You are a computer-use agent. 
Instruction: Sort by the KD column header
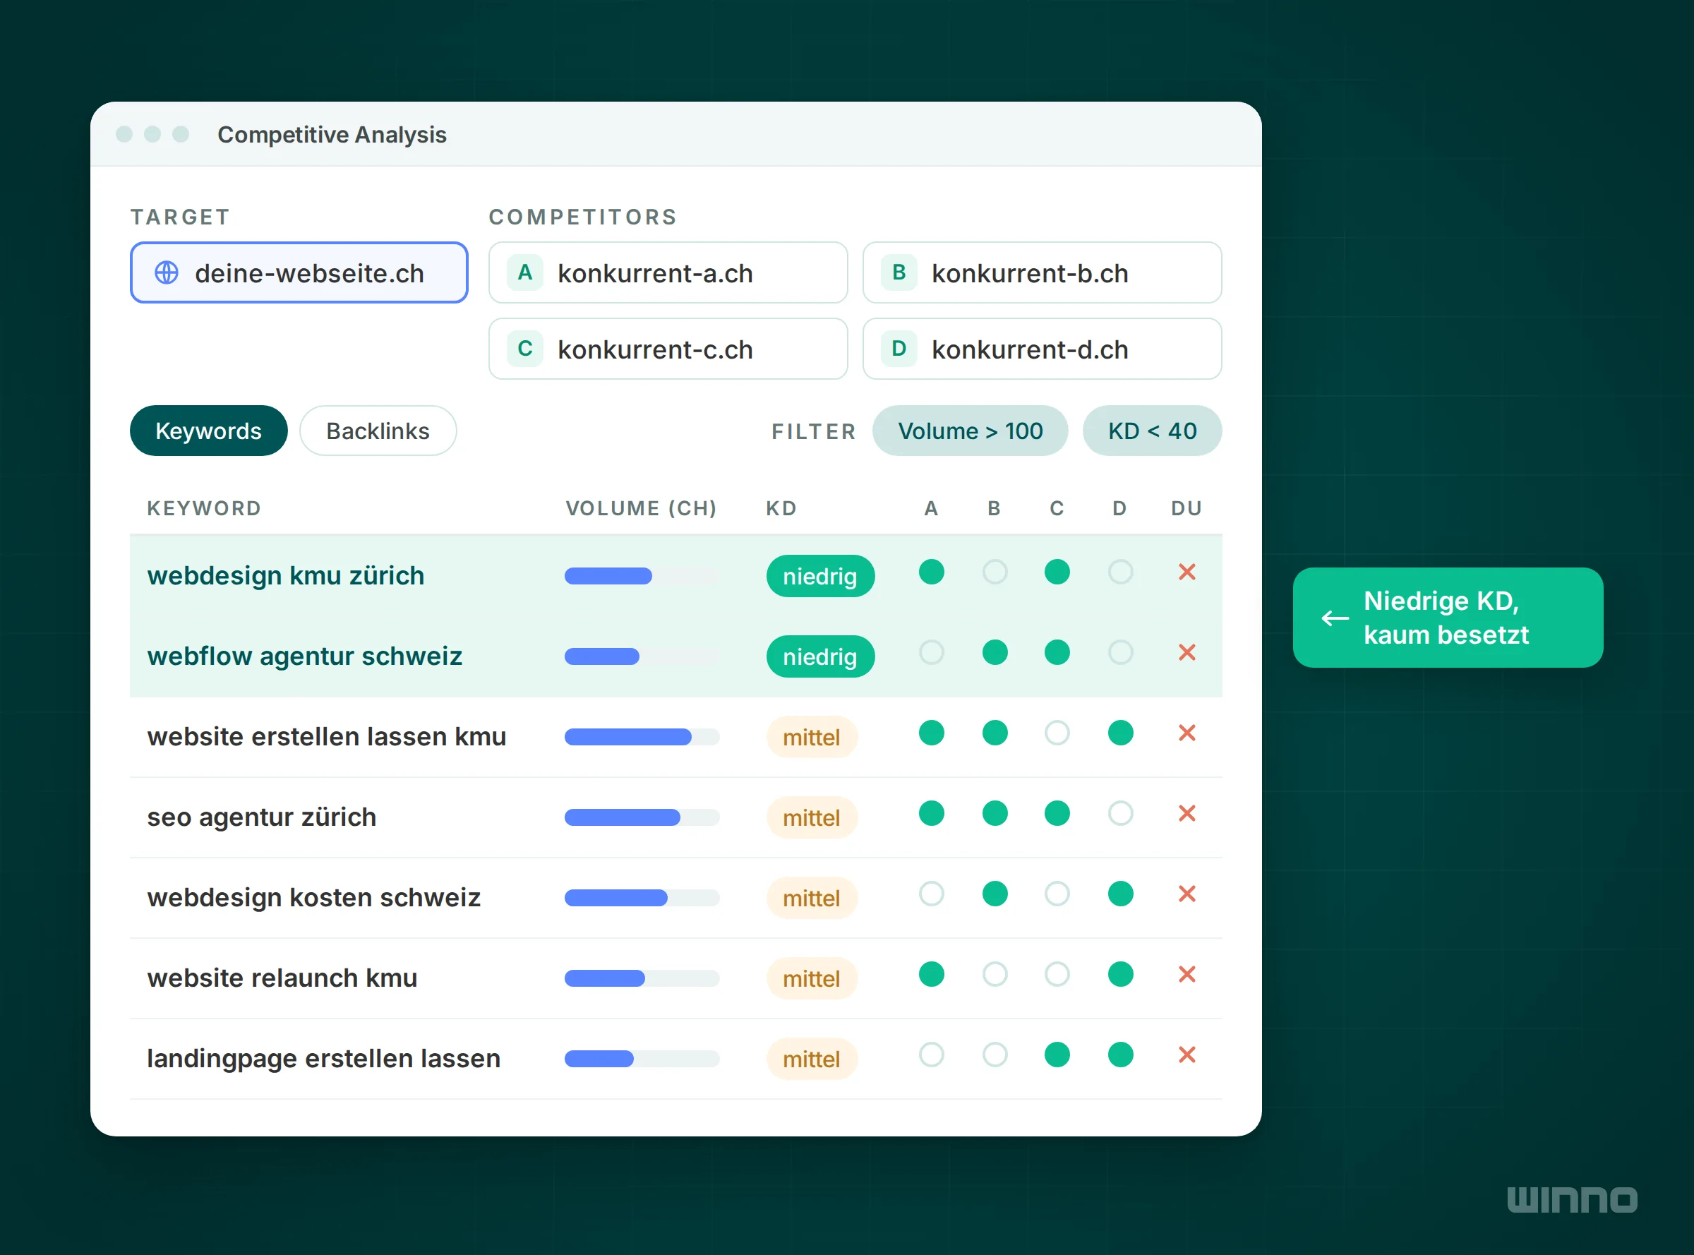pos(781,508)
